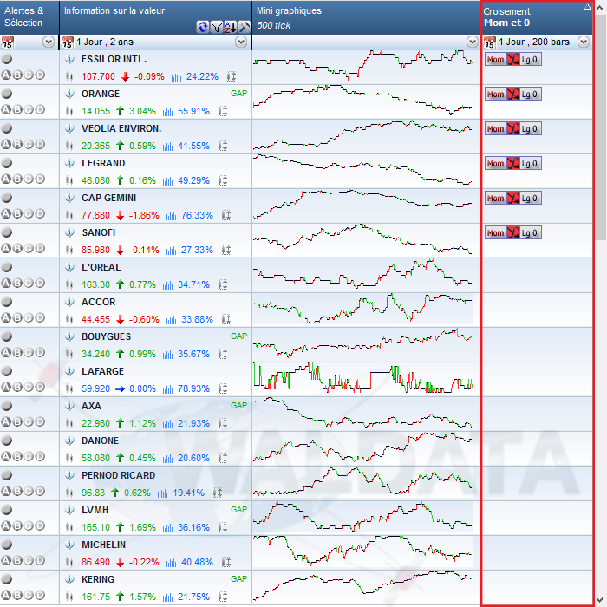The height and width of the screenshot is (607, 607).
Task: Click candlestick icon beside CAP GEMINI price
Action: click(69, 215)
